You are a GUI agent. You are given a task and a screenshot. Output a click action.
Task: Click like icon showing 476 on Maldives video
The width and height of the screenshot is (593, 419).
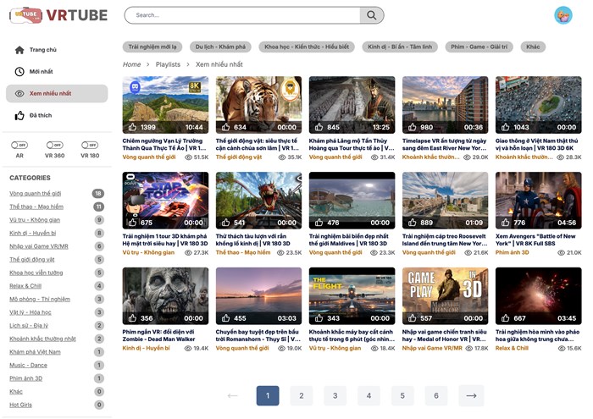[319, 223]
